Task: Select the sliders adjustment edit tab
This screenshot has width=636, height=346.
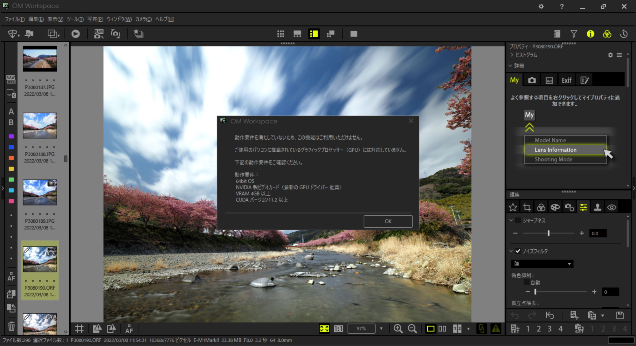Action: [x=583, y=208]
